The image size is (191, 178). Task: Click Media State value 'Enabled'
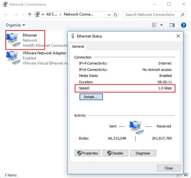point(166,76)
